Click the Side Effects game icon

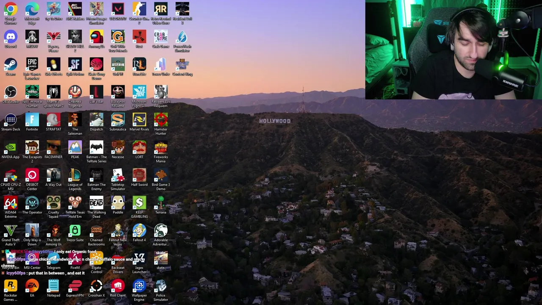(x=53, y=64)
